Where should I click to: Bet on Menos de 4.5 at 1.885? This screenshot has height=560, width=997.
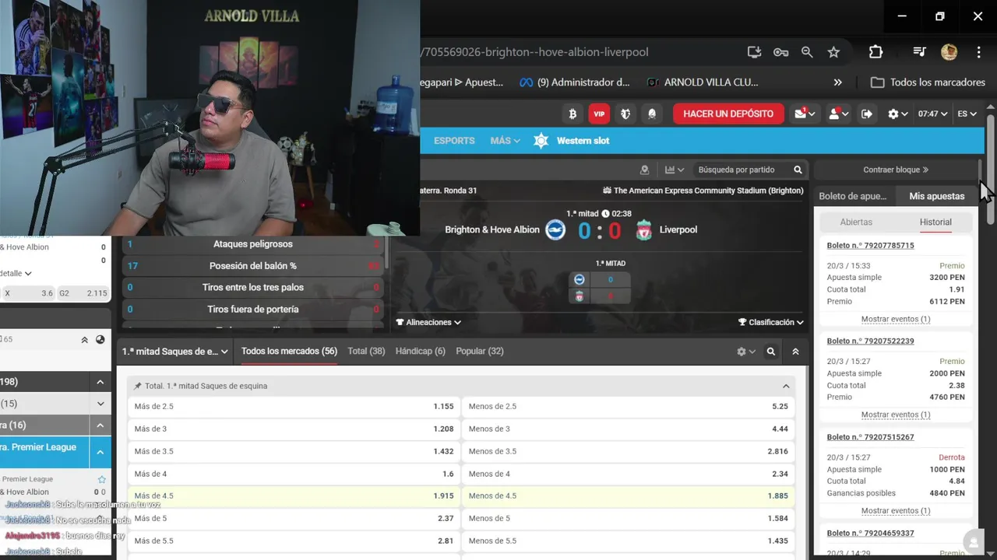[x=629, y=495]
